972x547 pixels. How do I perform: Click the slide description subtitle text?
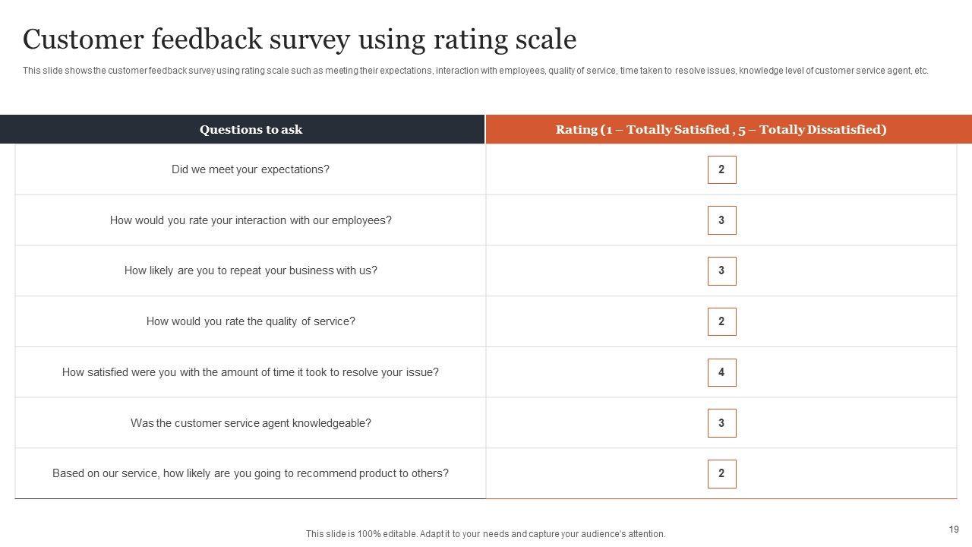tap(475, 71)
